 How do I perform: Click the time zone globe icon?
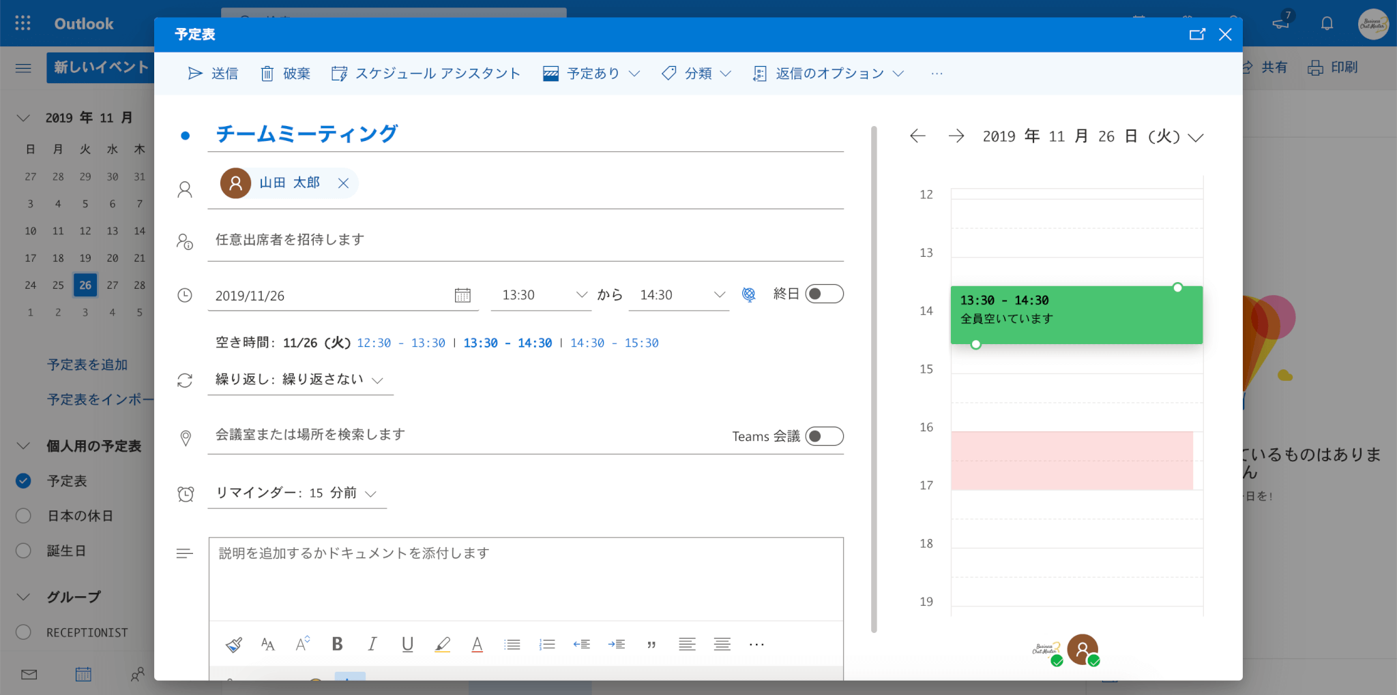click(748, 294)
